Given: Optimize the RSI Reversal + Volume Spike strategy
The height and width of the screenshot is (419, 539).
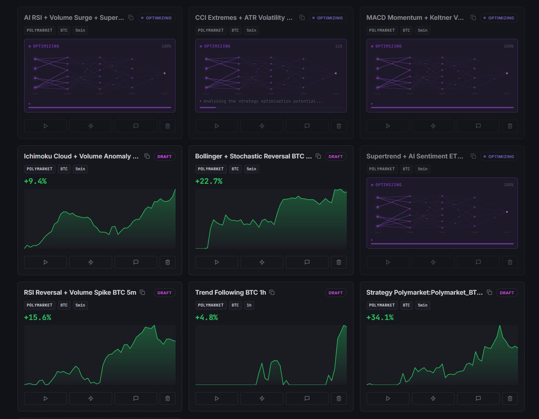Looking at the screenshot, I should (91, 398).
